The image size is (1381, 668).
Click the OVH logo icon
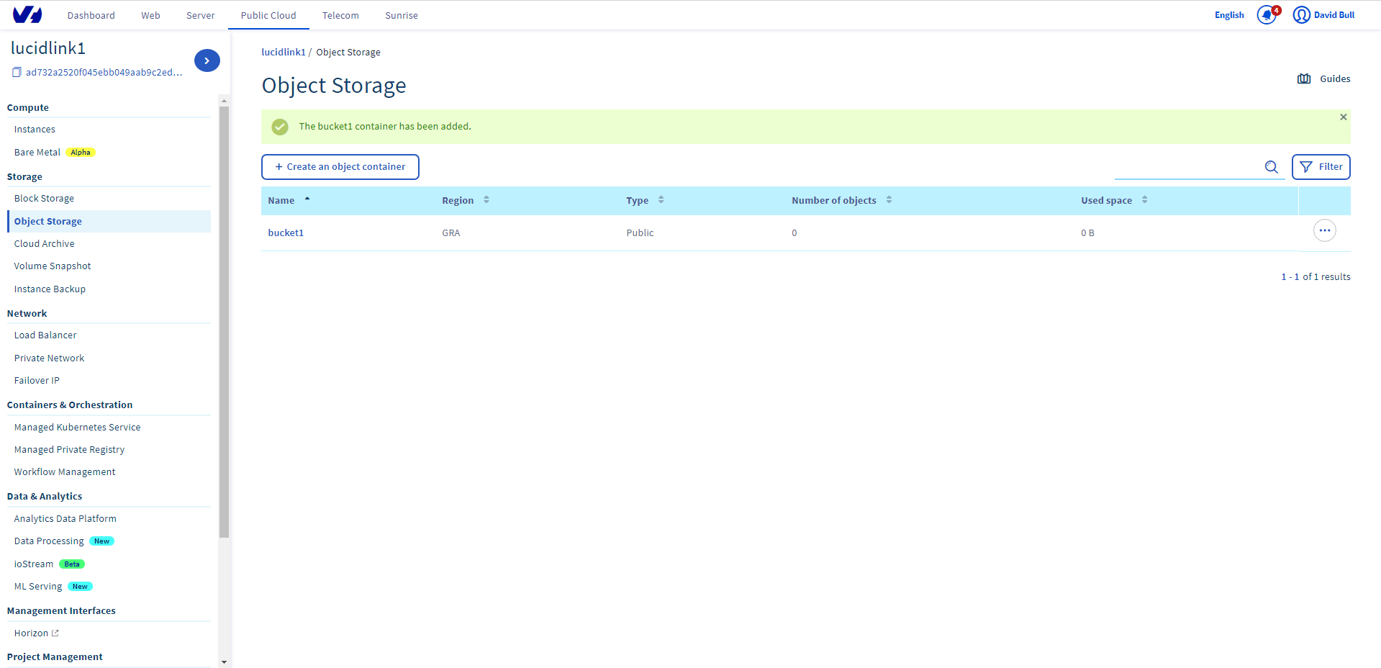coord(27,14)
